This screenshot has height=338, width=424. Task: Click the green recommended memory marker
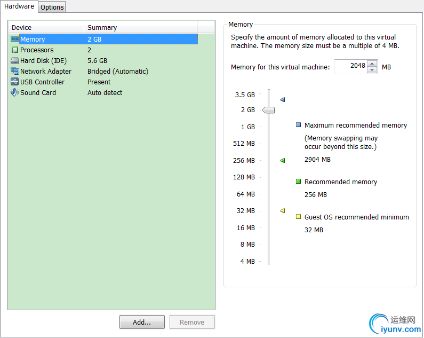click(282, 161)
